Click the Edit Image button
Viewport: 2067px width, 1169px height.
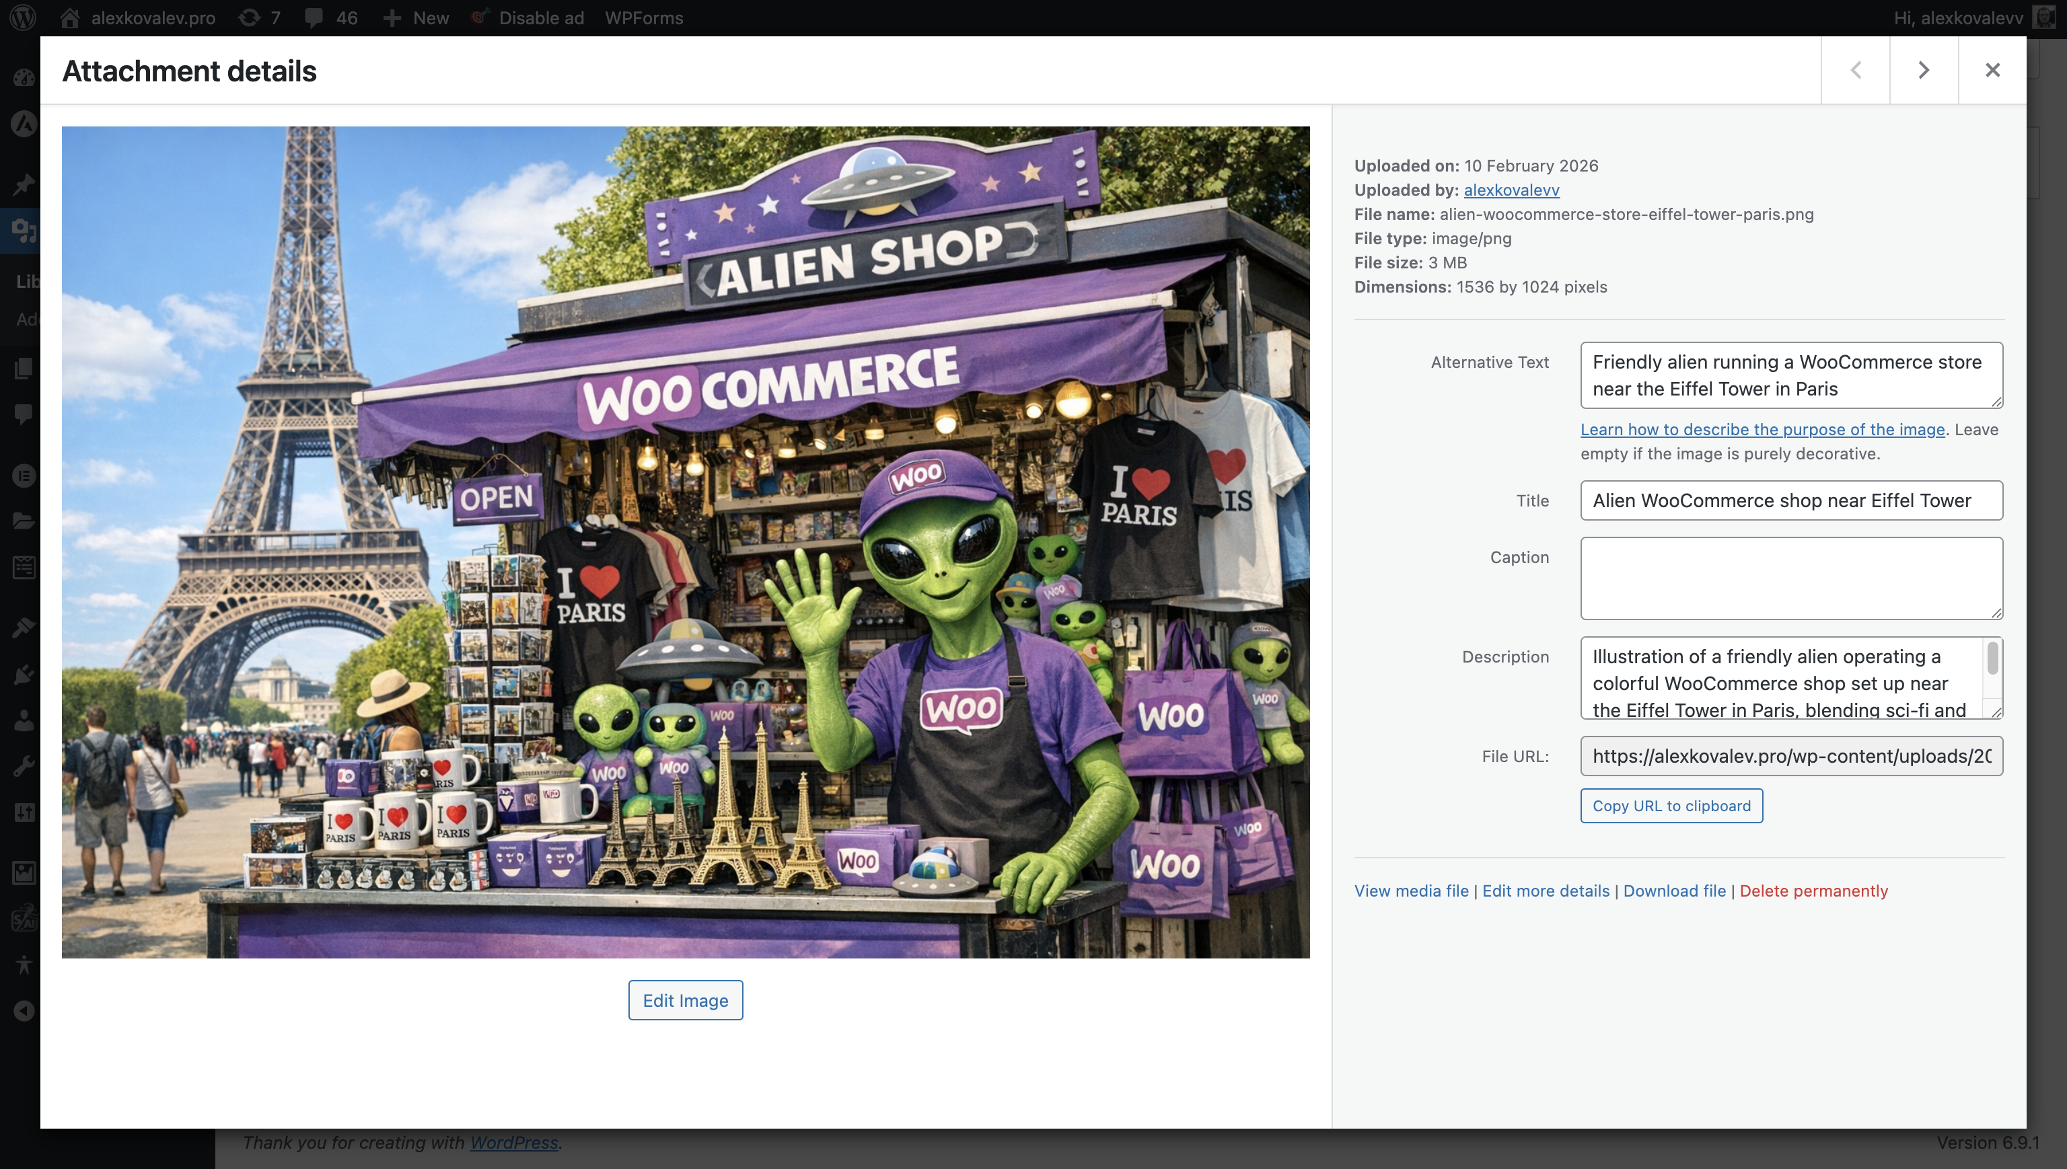[x=685, y=1000]
